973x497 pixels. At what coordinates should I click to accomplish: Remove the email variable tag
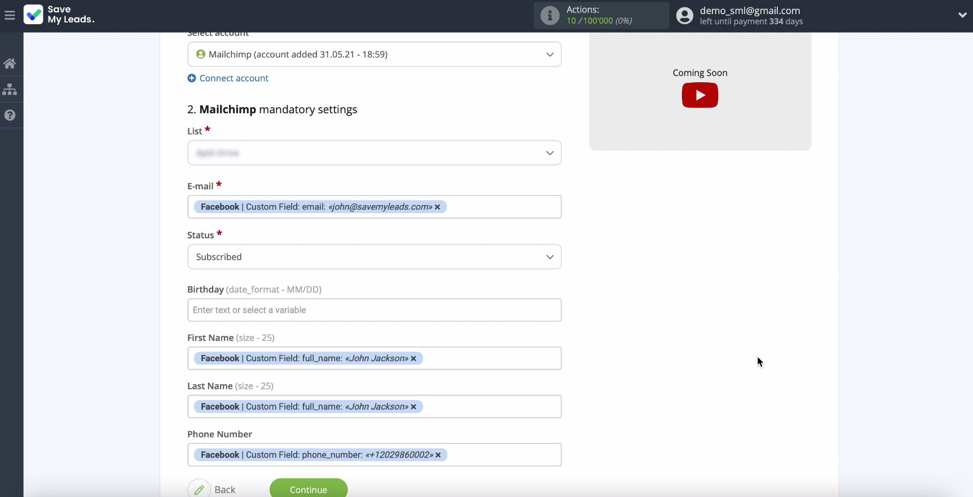pos(437,207)
